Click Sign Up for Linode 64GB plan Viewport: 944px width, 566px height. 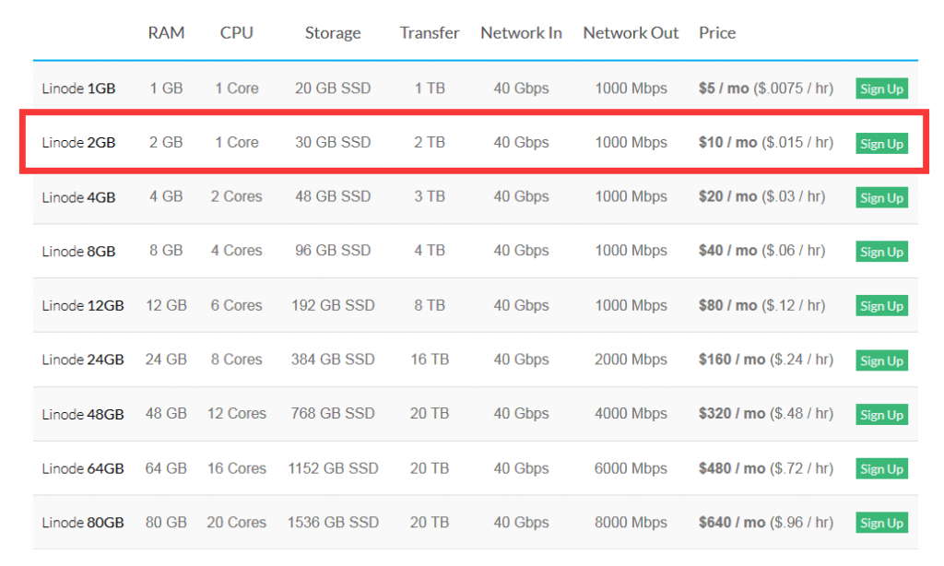point(881,468)
